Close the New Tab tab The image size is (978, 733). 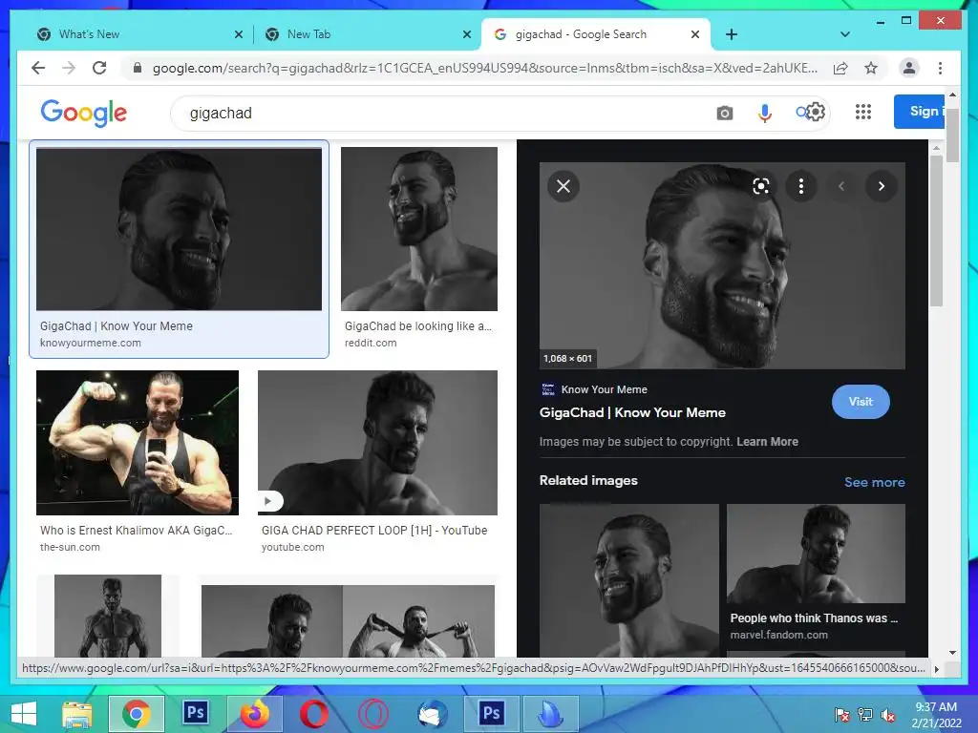coord(466,34)
